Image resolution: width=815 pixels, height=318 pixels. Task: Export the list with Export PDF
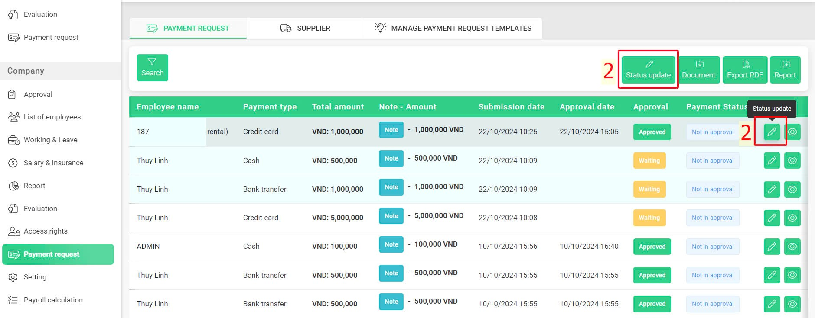[745, 70]
